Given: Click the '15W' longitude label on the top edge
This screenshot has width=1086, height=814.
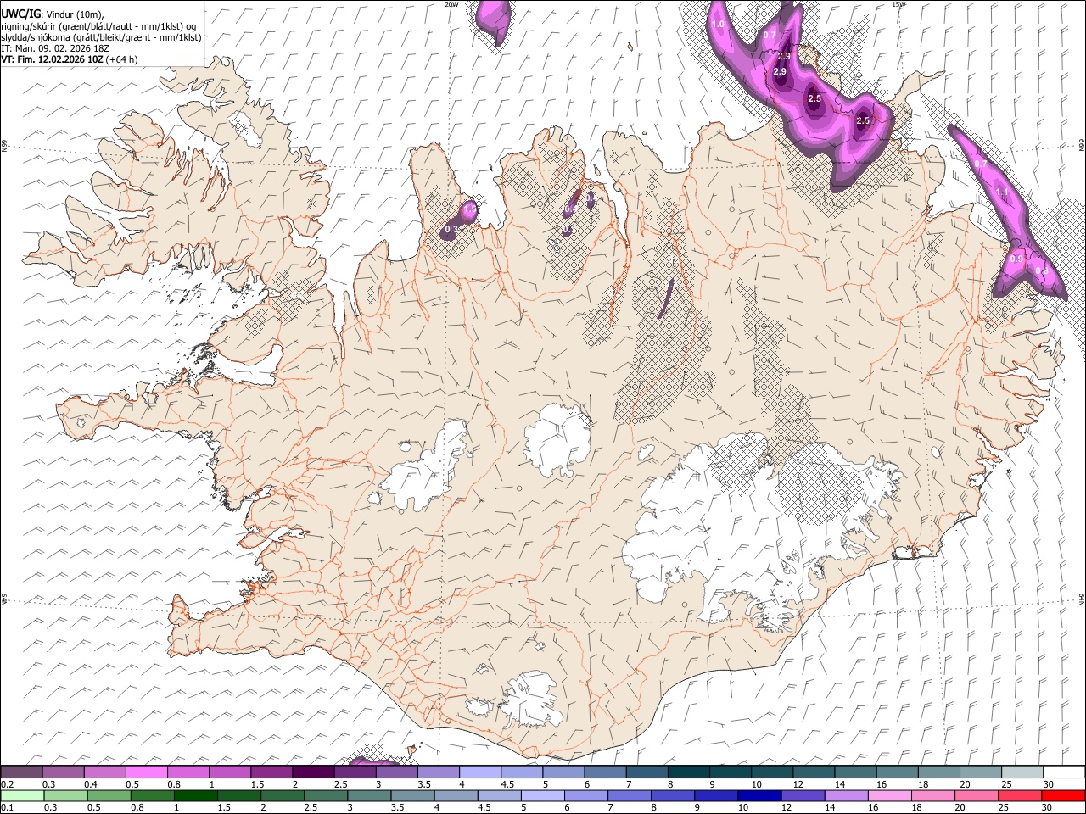Looking at the screenshot, I should [899, 4].
